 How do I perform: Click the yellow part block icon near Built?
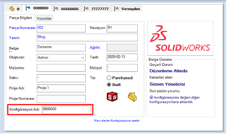coord(132,97)
